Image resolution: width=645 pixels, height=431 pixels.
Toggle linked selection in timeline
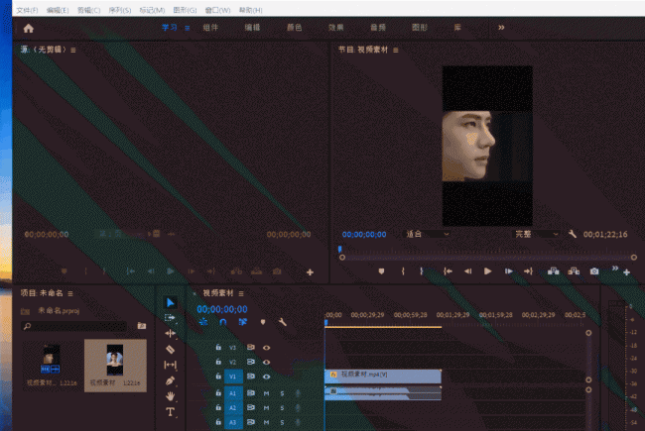coord(243,322)
